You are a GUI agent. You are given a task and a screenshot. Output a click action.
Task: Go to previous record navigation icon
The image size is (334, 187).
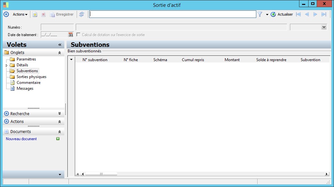point(307,14)
